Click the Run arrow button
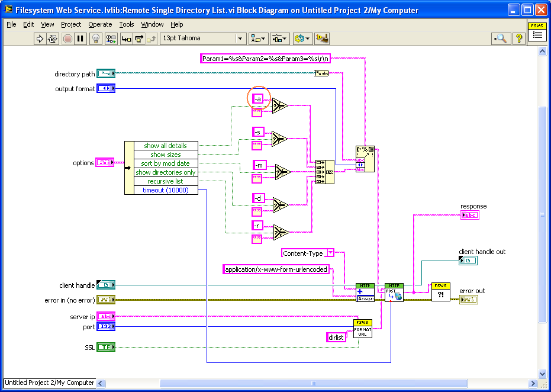 click(40, 38)
